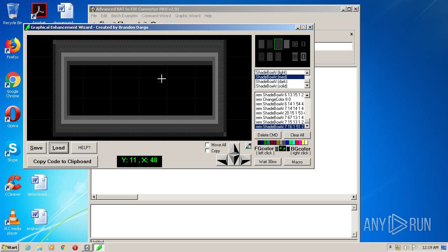Open the Edit menu
This screenshot has width=448, height=252.
pos(104,16)
